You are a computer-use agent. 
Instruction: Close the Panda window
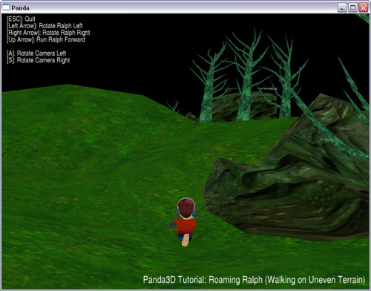(x=364, y=7)
